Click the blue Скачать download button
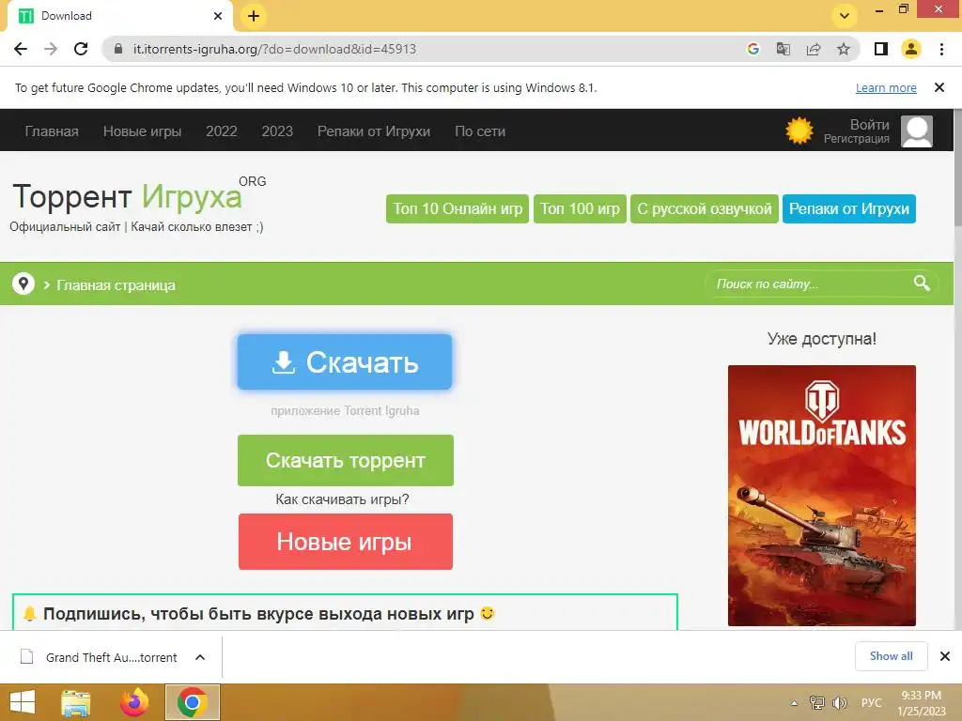The width and height of the screenshot is (962, 721). point(345,361)
